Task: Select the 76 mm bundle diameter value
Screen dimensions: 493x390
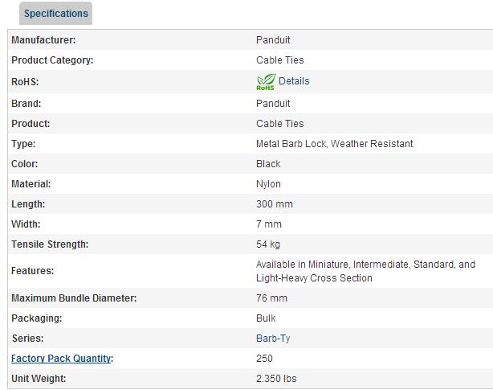Action: point(271,298)
